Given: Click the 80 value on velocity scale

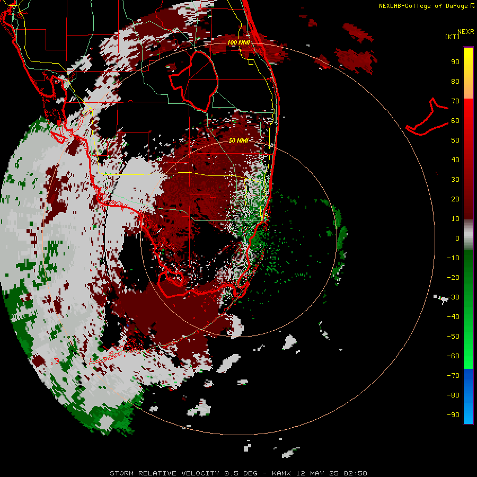Looking at the screenshot, I should point(455,81).
